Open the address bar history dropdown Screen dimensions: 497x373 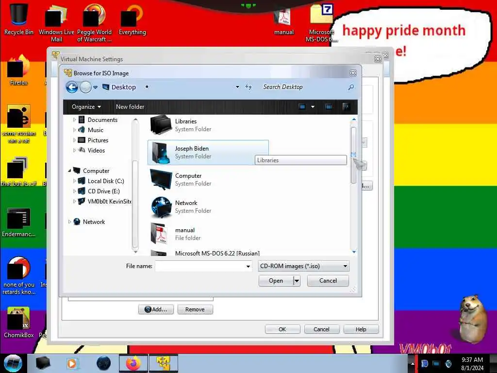(237, 87)
